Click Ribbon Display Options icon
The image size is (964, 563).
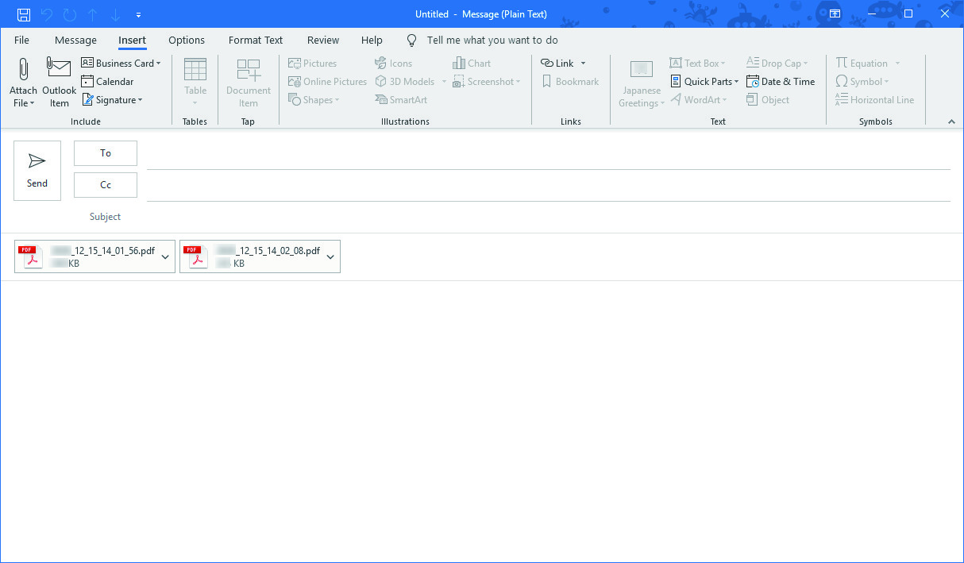(x=835, y=14)
